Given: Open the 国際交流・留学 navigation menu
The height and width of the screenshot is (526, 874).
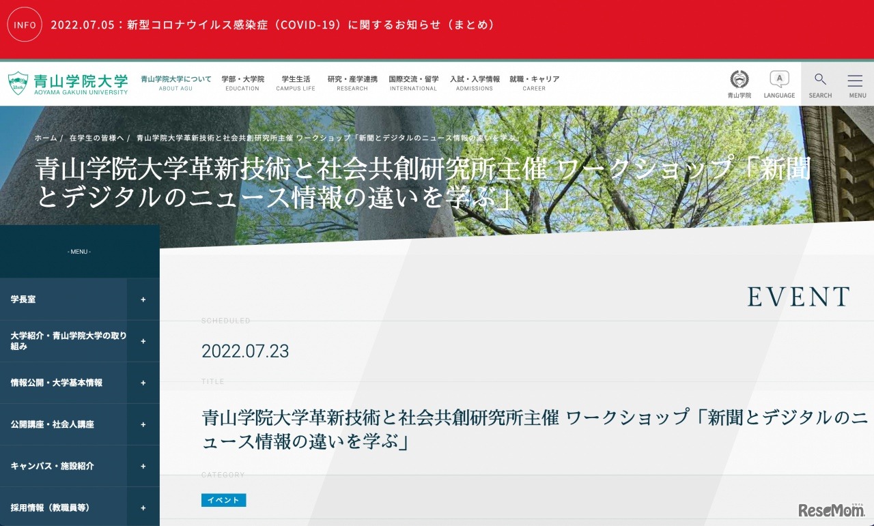Looking at the screenshot, I should click(x=413, y=82).
